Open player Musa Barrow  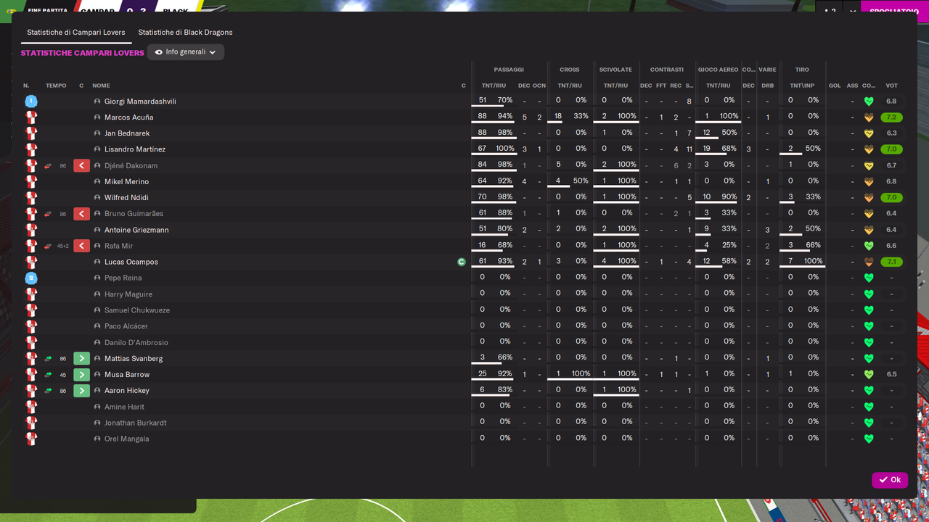coord(127,375)
